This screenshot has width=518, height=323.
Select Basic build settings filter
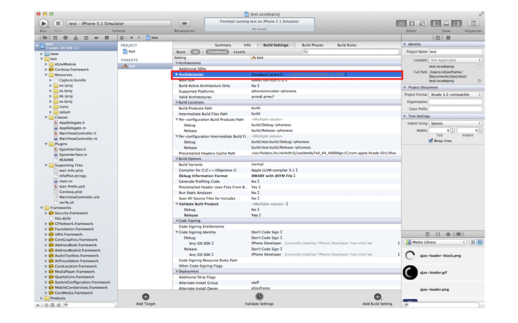tap(181, 52)
